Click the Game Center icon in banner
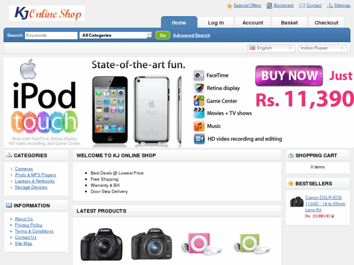354x265 pixels. pos(199,101)
